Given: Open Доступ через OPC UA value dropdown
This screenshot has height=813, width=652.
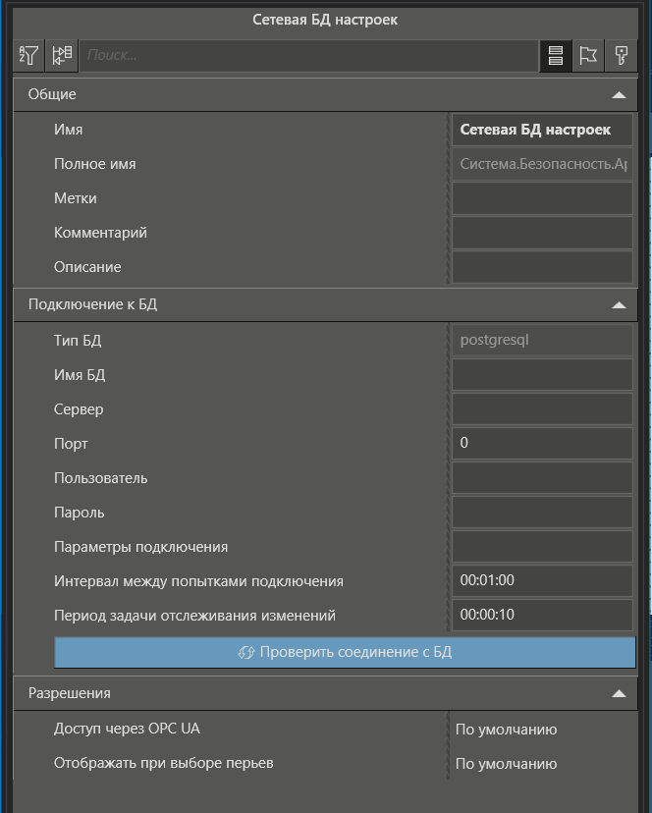Looking at the screenshot, I should [542, 729].
